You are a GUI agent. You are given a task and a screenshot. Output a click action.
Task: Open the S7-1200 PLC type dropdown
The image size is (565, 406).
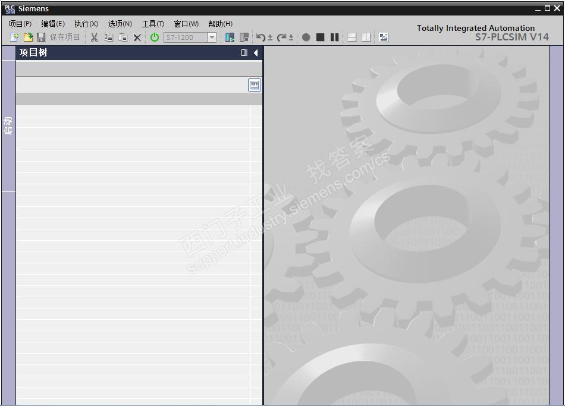pos(212,37)
